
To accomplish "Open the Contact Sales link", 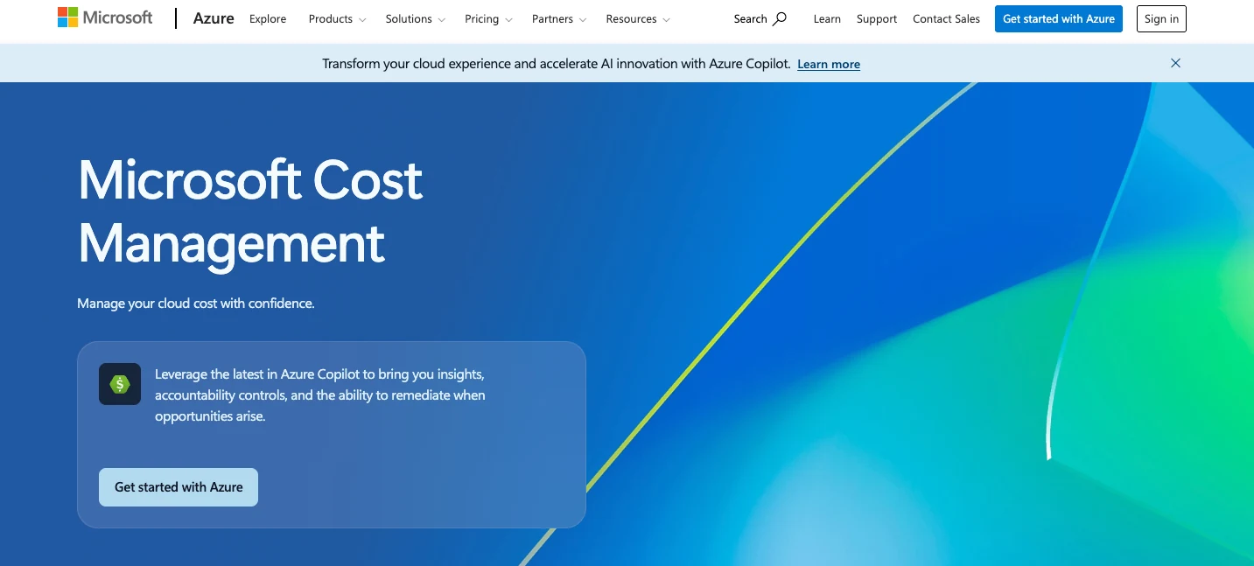I will tap(946, 18).
